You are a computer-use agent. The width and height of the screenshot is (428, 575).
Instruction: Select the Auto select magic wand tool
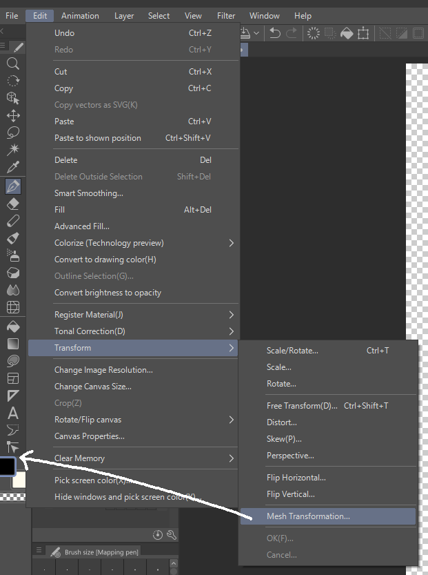tap(13, 150)
